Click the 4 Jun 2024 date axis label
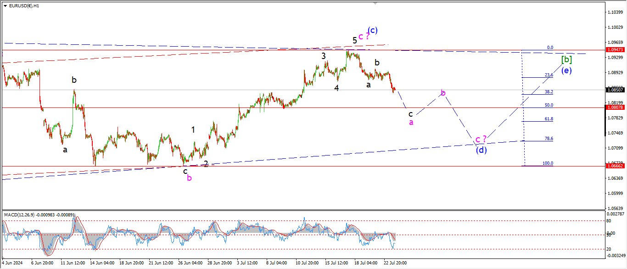The width and height of the screenshot is (627, 269). point(12,263)
